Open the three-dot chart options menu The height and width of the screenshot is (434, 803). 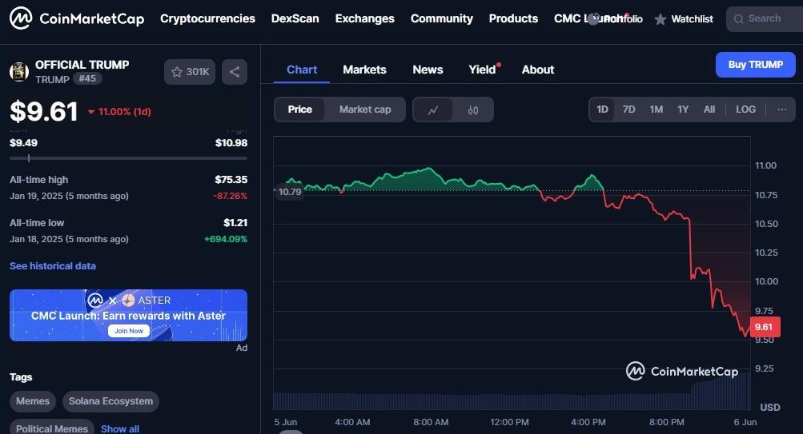coord(782,109)
